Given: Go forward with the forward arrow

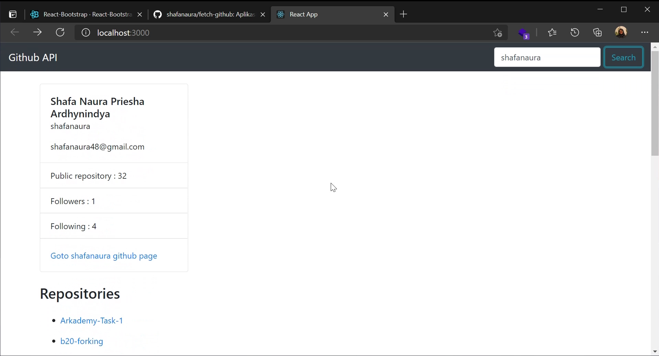Looking at the screenshot, I should (37, 33).
